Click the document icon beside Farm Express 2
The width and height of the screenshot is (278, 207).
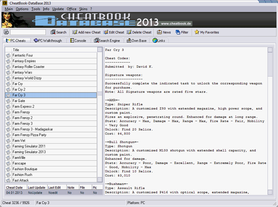click(8, 106)
